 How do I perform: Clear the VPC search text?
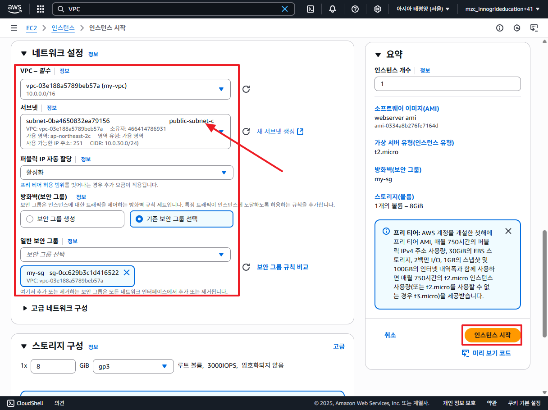pyautogui.click(x=285, y=9)
